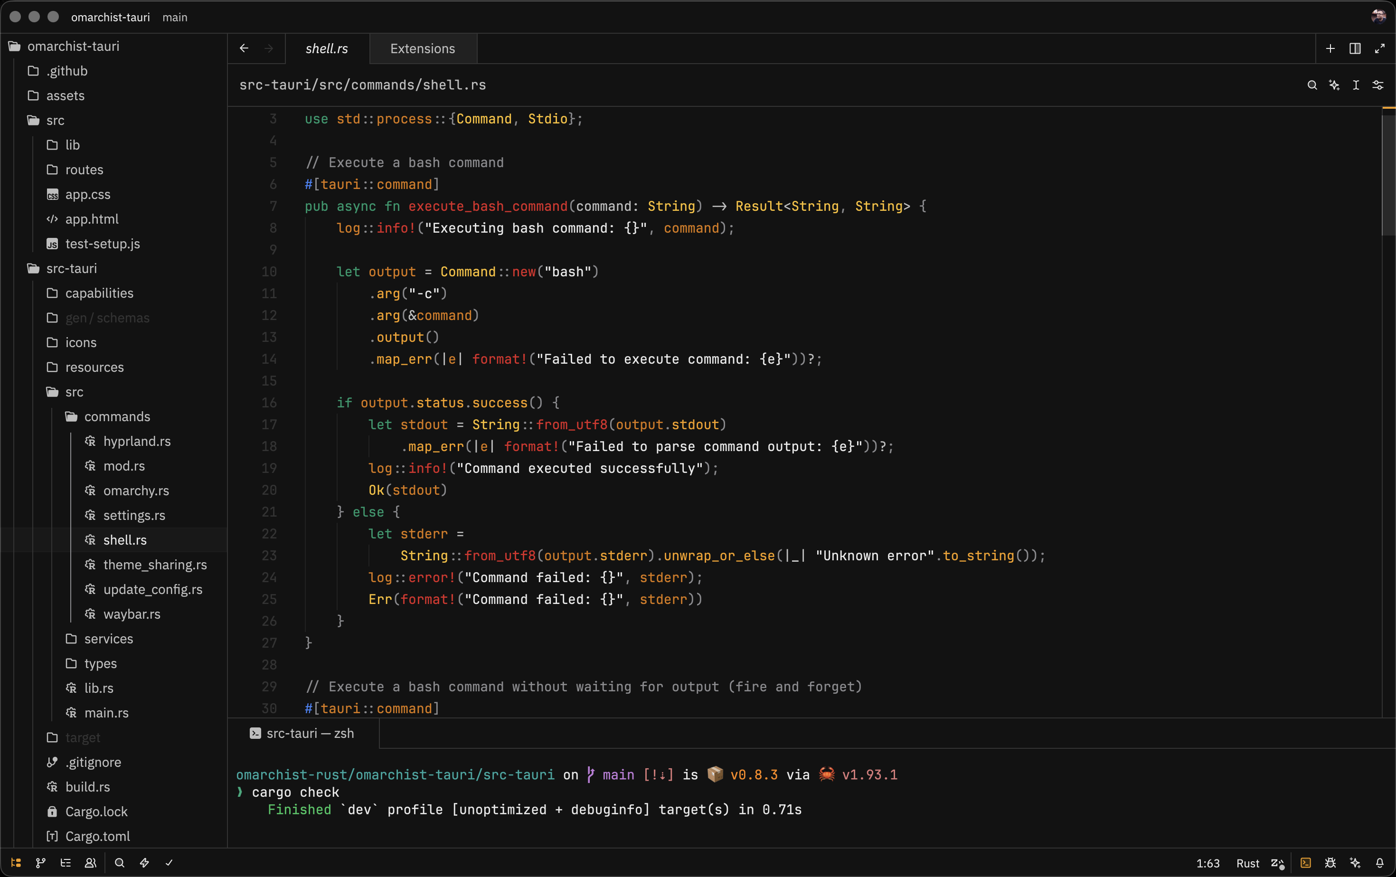Go forward with the right arrow

269,49
